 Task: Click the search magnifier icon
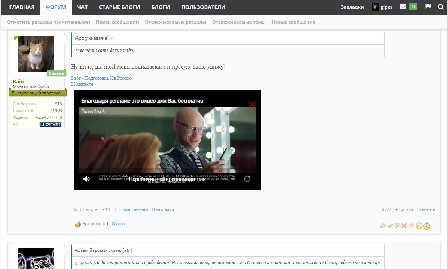pos(440,7)
